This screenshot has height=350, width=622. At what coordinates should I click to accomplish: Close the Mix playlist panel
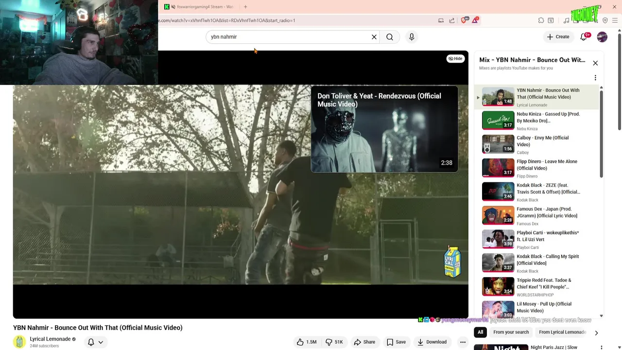595,63
